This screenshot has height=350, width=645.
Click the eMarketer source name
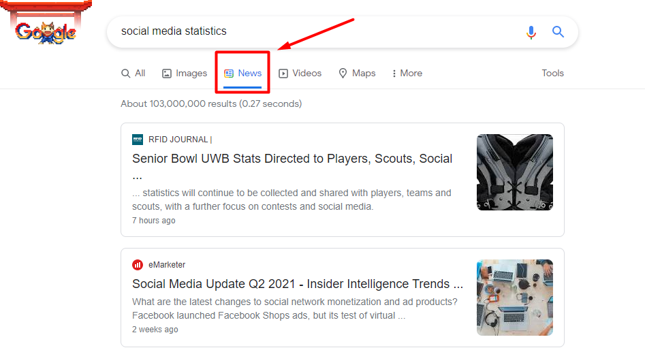tap(167, 265)
